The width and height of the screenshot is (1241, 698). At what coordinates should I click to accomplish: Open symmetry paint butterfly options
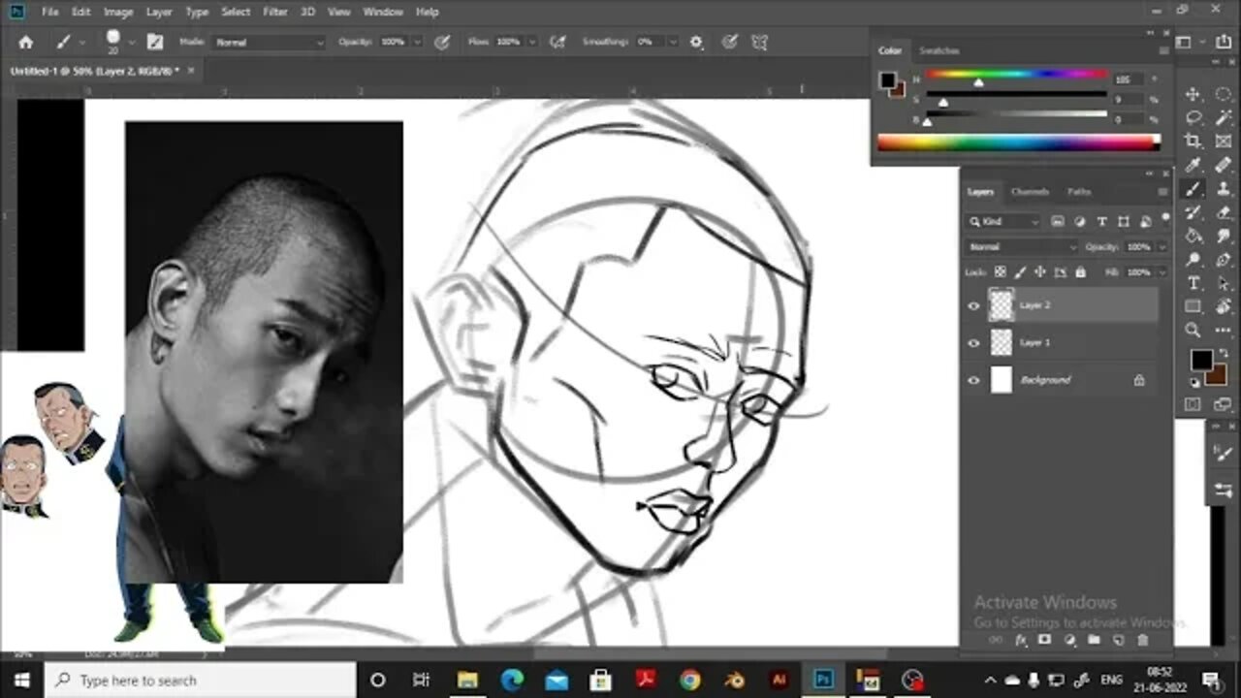760,43
